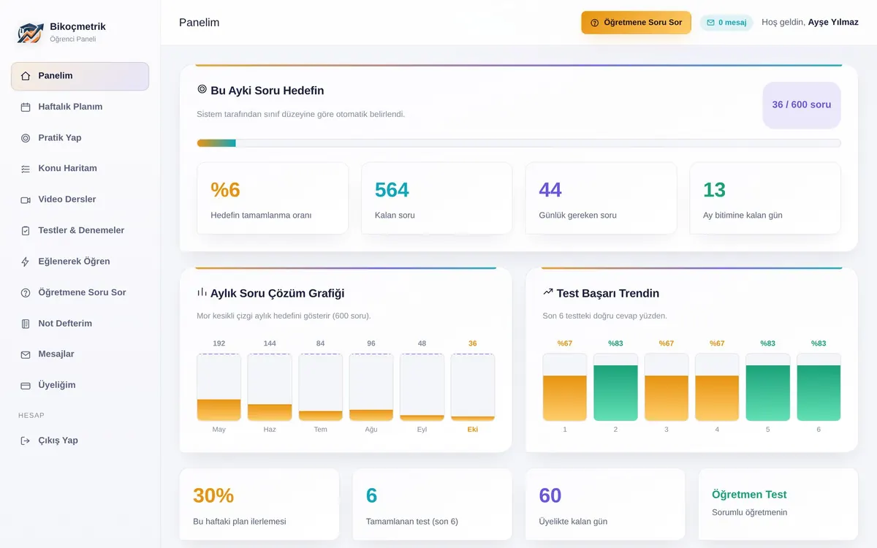Viewport: 877px width, 548px height.
Task: Click the 36 / 600 soru badge
Action: [x=802, y=105]
